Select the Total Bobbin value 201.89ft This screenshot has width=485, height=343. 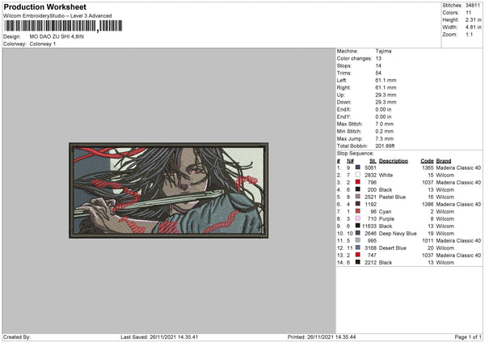tap(385, 146)
